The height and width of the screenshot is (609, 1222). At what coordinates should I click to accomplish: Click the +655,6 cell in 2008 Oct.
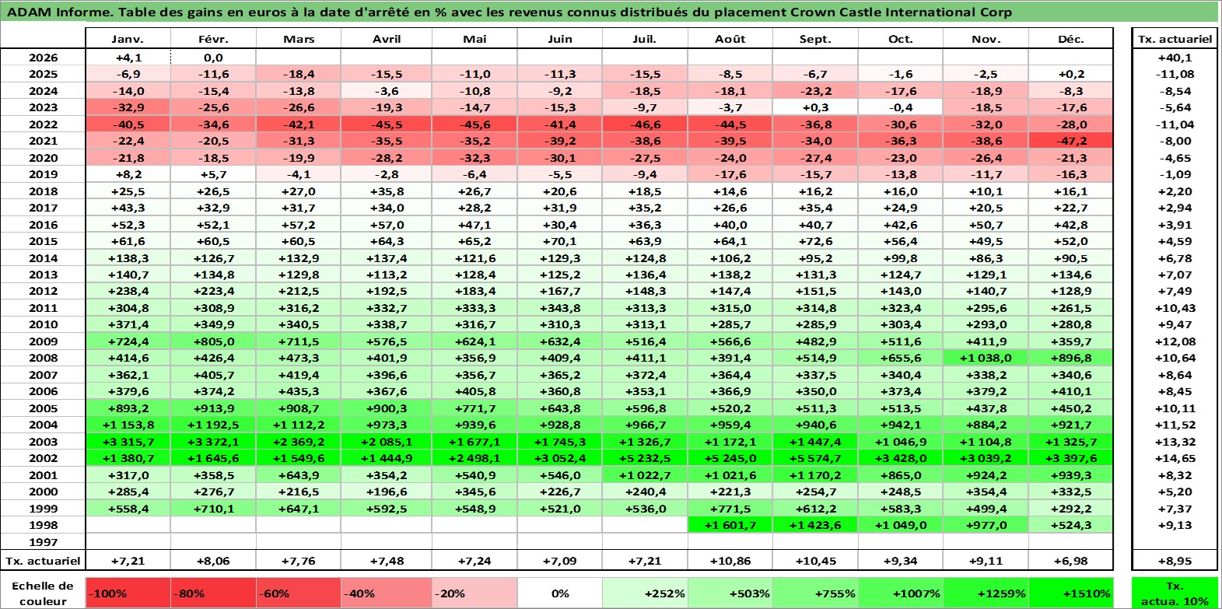901,358
